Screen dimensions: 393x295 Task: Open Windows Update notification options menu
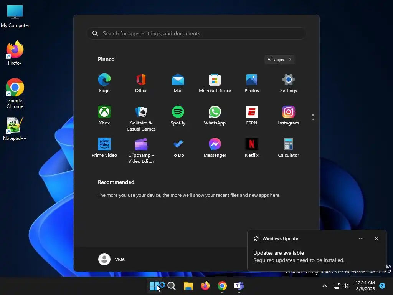[361, 239]
